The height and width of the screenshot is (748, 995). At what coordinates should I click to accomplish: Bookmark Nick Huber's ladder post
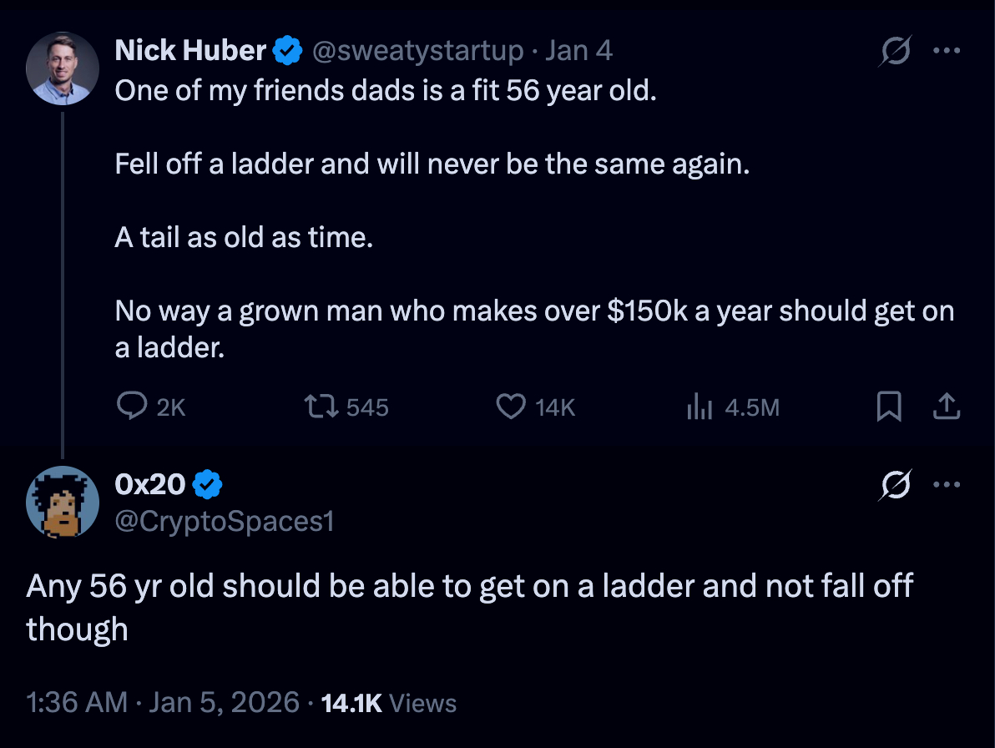click(889, 407)
